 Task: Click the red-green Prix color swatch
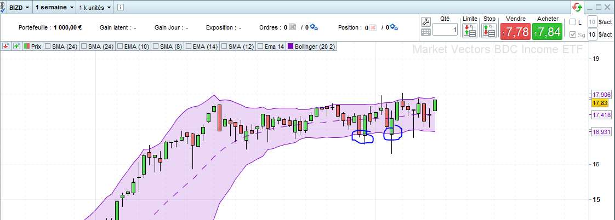click(27, 46)
